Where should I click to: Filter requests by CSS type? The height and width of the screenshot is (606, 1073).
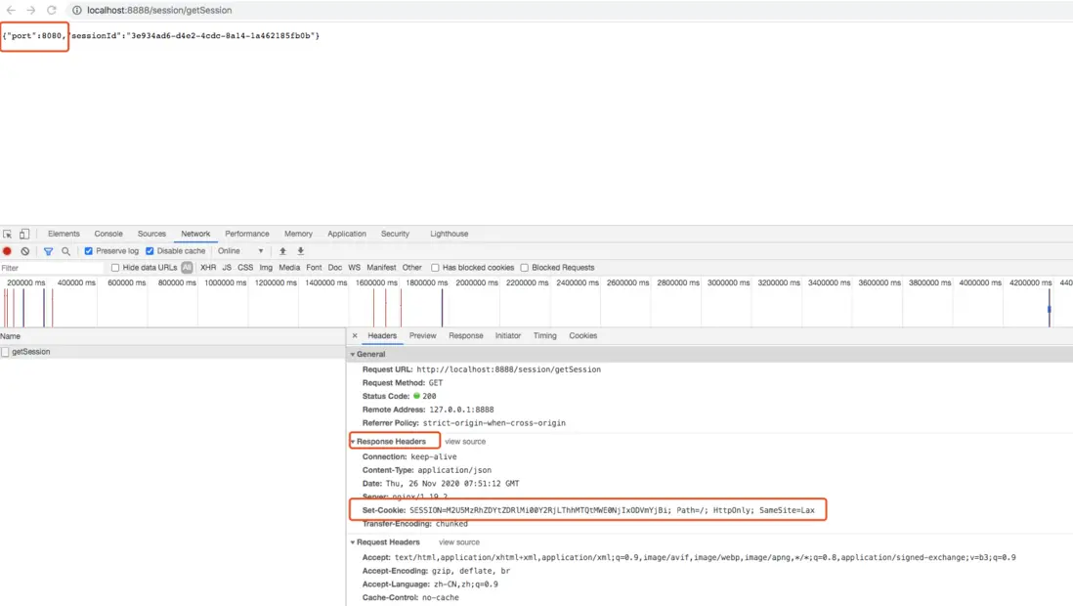[x=245, y=268]
